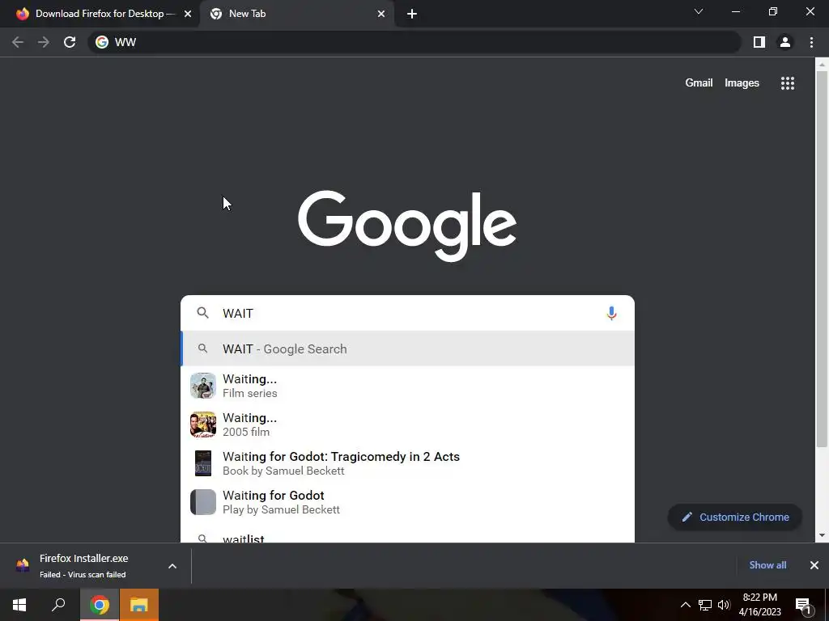The image size is (829, 621).
Task: Open Chrome's three-dot menu
Action: [811, 42]
